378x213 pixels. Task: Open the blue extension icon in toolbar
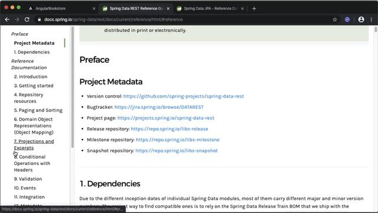click(x=347, y=20)
